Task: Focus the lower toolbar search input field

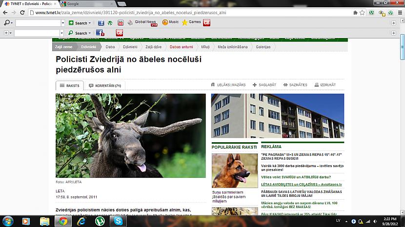Action: click(37, 33)
